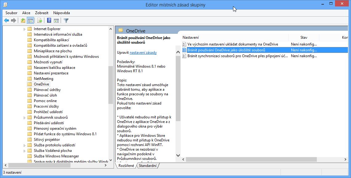Image resolution: width=351 pixels, height=178 pixels.
Task: Select Prohlížeč událostí in the tree
Action: pos(48,112)
